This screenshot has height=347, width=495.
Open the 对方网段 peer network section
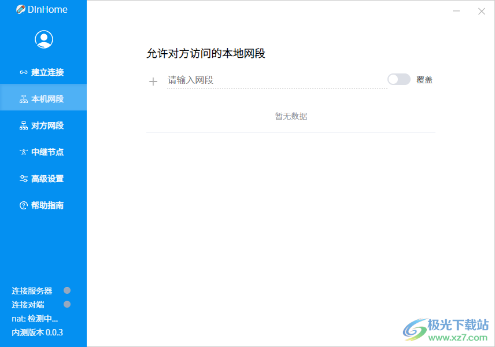click(x=43, y=125)
